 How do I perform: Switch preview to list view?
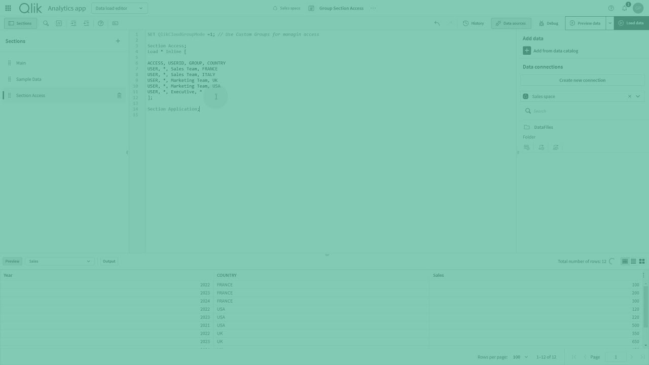point(633,262)
